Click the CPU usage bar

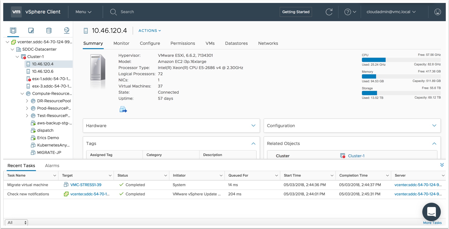click(401, 60)
